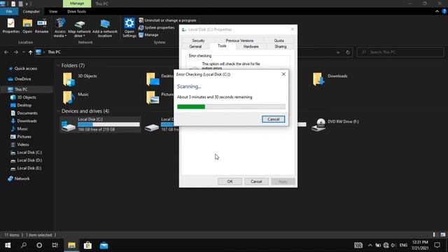Click OK in Properties window
448x252 pixels.
pos(230,181)
